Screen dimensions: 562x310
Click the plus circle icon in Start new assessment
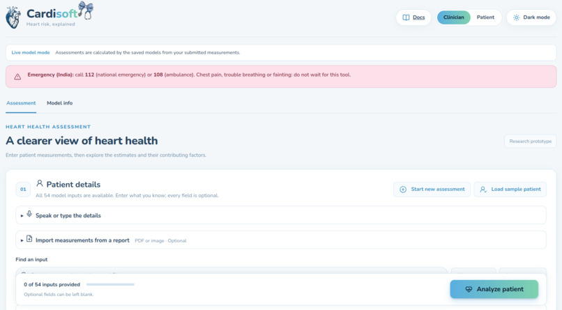pos(403,189)
